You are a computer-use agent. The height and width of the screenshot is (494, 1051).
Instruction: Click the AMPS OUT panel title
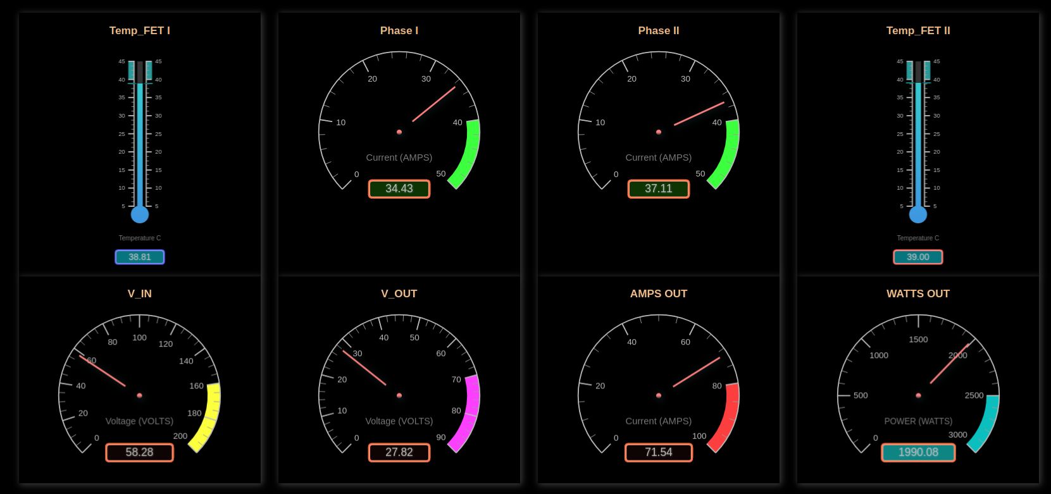coord(659,293)
